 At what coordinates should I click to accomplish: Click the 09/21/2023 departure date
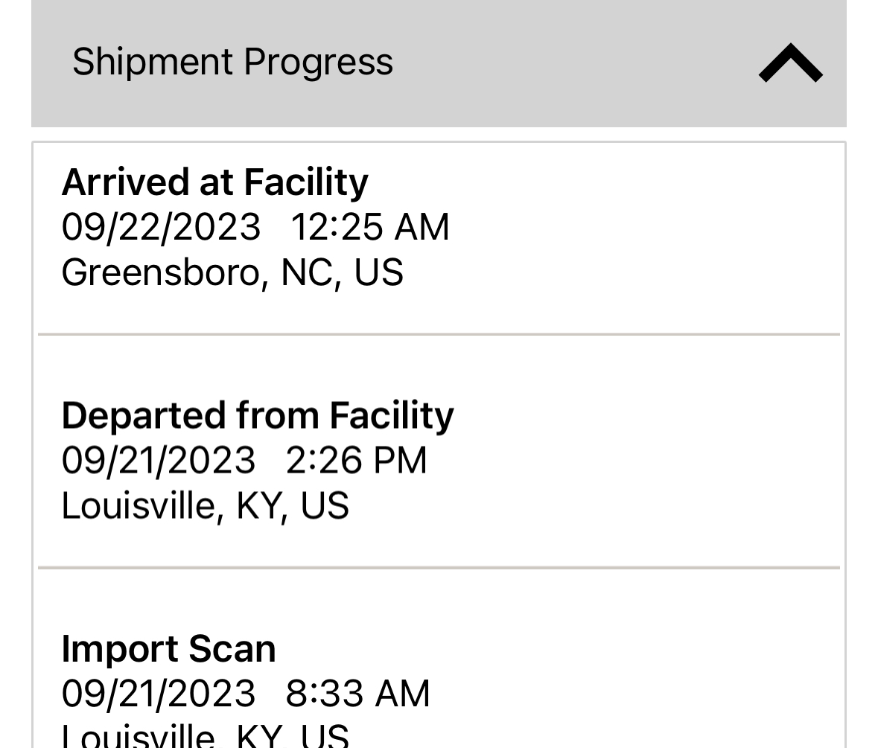pyautogui.click(x=159, y=460)
